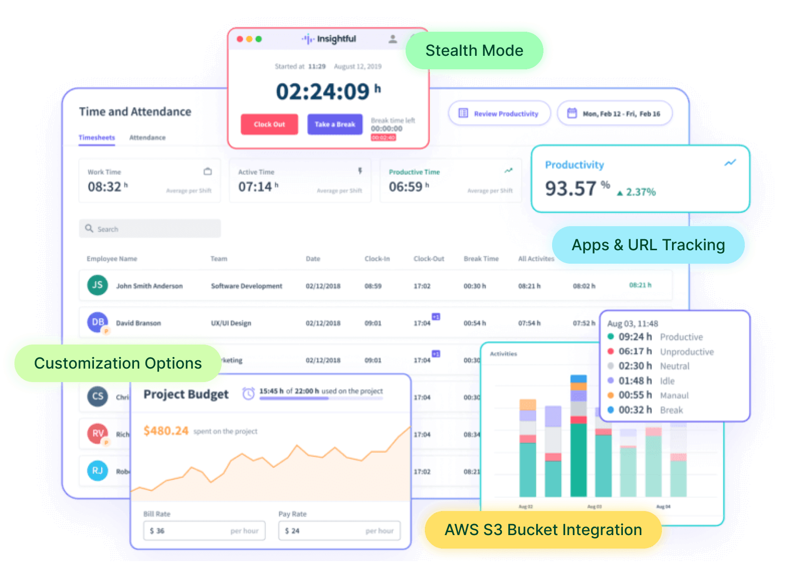The width and height of the screenshot is (791, 563).
Task: Click the Employee Name column header
Action: click(112, 259)
